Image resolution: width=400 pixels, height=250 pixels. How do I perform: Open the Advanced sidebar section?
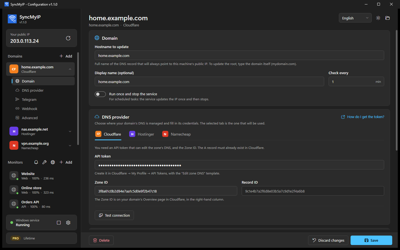click(x=43, y=118)
